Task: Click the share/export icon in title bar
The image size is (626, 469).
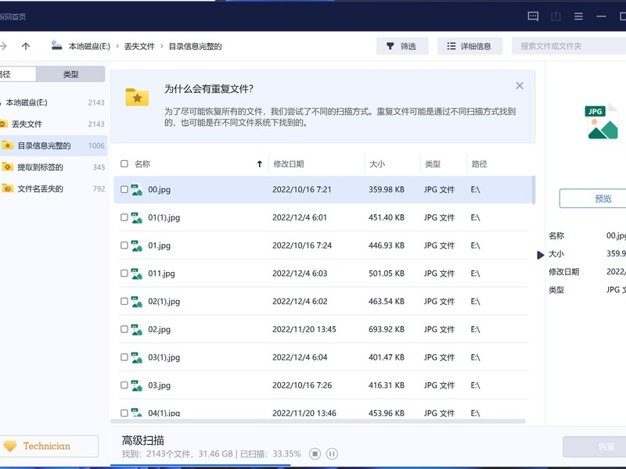Action: point(556,16)
